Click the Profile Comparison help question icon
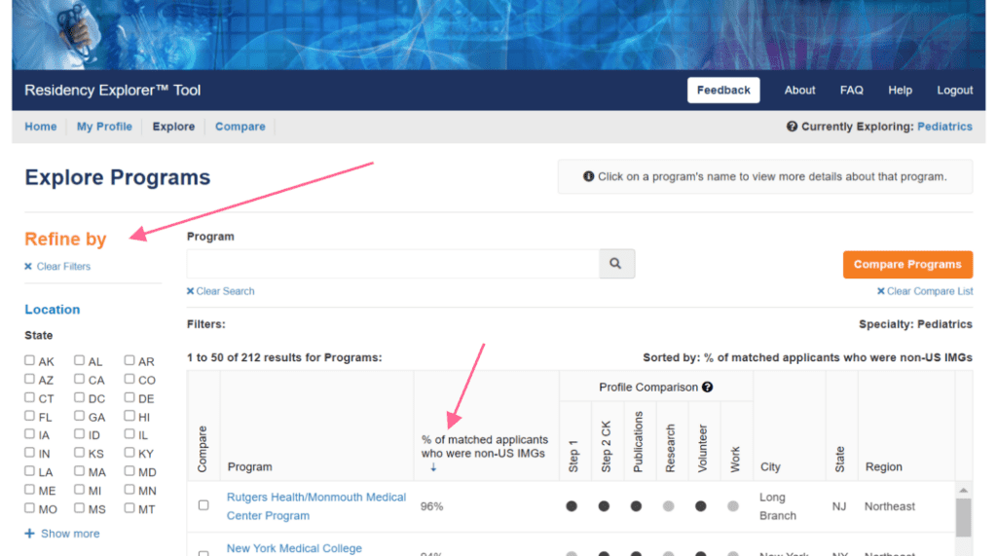The image size is (997, 556). tap(708, 387)
